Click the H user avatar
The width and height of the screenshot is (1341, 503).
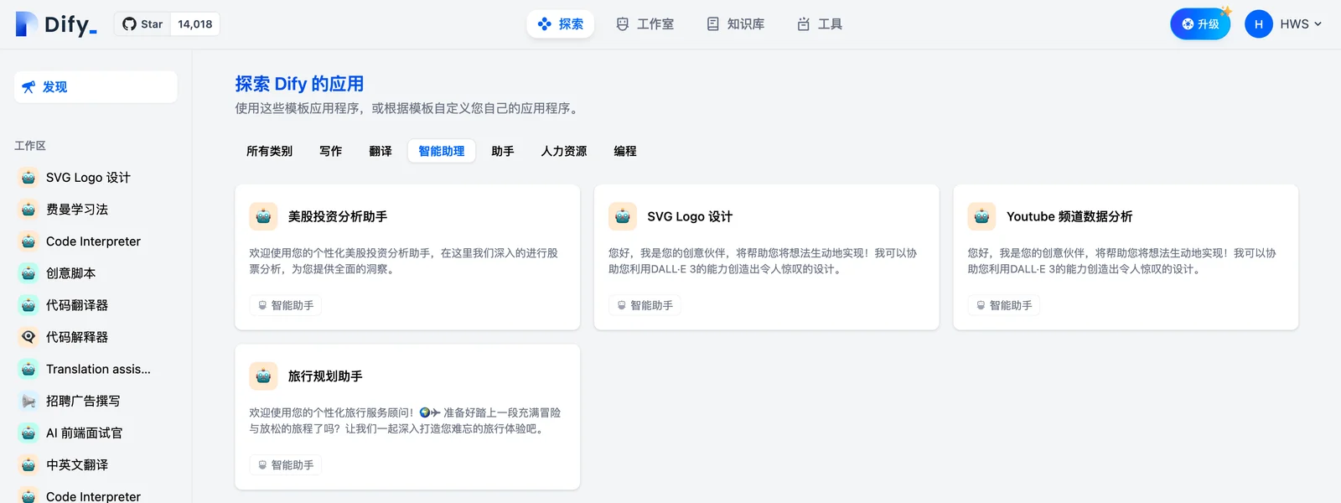coord(1258,24)
